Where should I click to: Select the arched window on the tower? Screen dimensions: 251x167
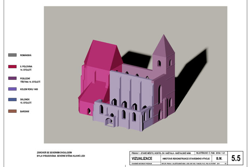click(x=159, y=63)
